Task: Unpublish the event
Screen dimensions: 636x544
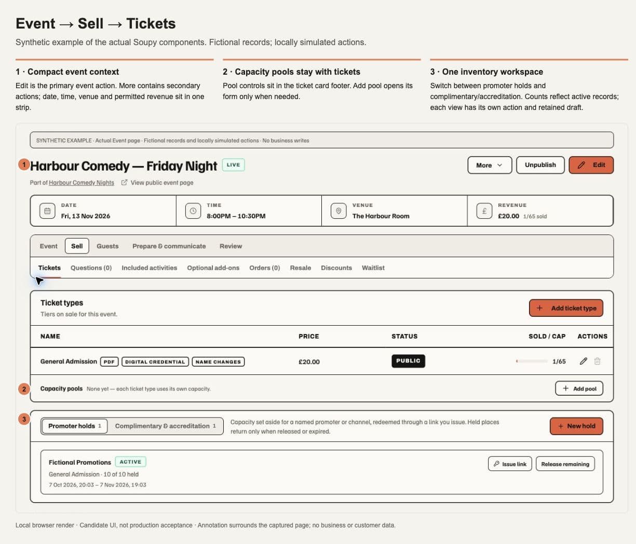Action: click(540, 165)
